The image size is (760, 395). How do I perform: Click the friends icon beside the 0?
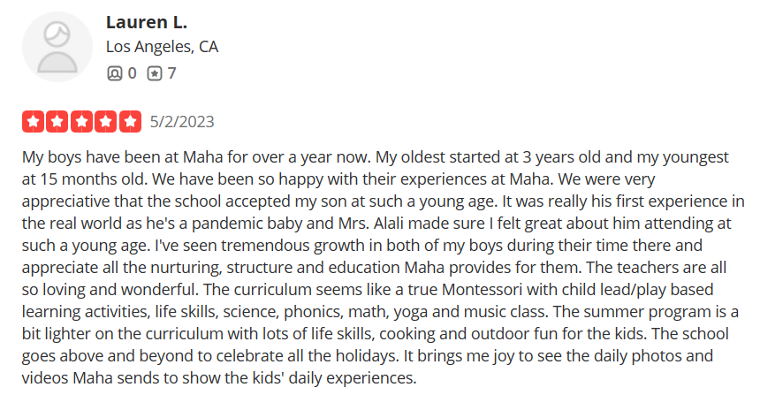pos(114,73)
